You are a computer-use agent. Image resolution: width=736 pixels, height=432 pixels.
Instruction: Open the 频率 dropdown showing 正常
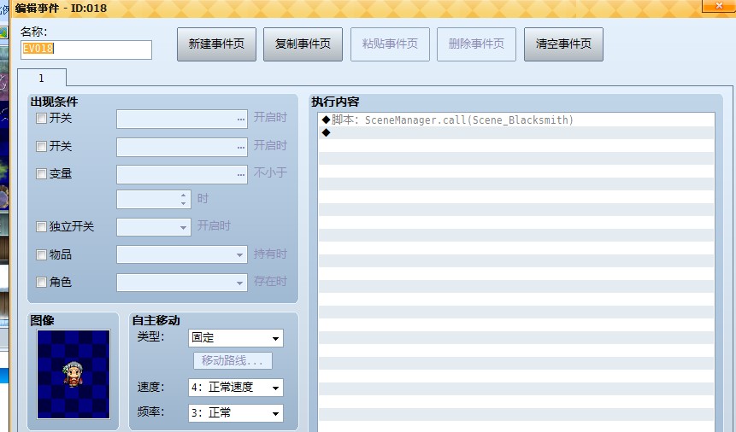236,412
